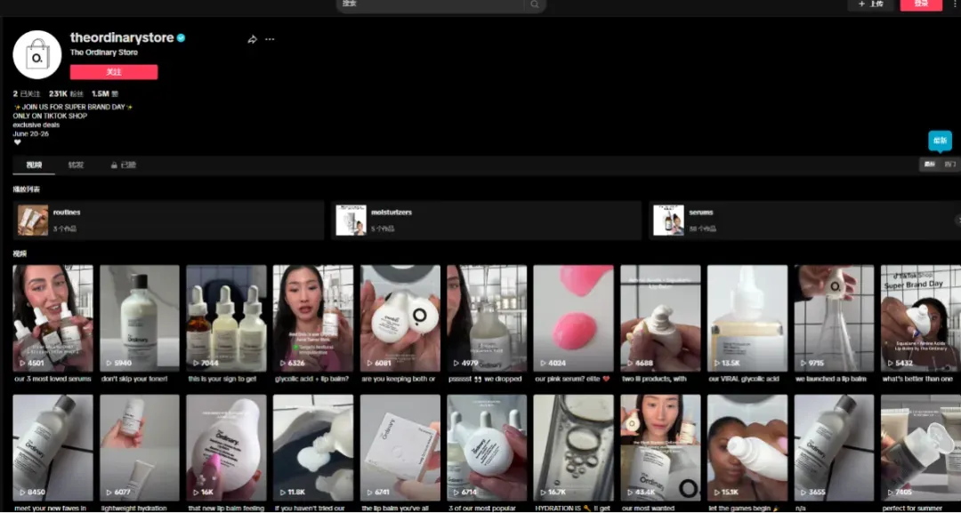This screenshot has height=513, width=961.
Task: Open video 'what's better than one'
Action: pyautogui.click(x=921, y=318)
